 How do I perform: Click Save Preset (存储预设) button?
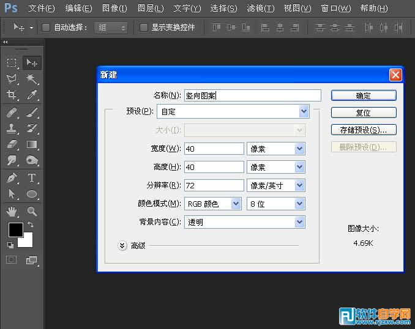[x=364, y=130]
